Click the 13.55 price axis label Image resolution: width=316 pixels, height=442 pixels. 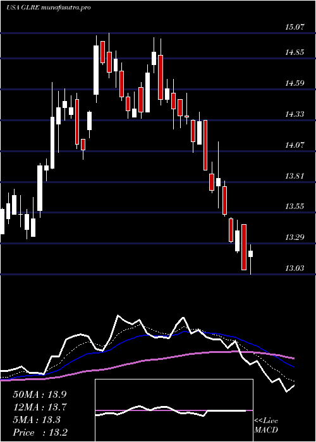point(295,206)
